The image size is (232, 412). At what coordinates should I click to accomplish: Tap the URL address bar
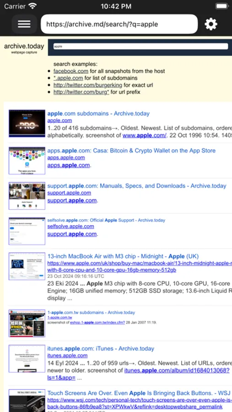tap(119, 24)
